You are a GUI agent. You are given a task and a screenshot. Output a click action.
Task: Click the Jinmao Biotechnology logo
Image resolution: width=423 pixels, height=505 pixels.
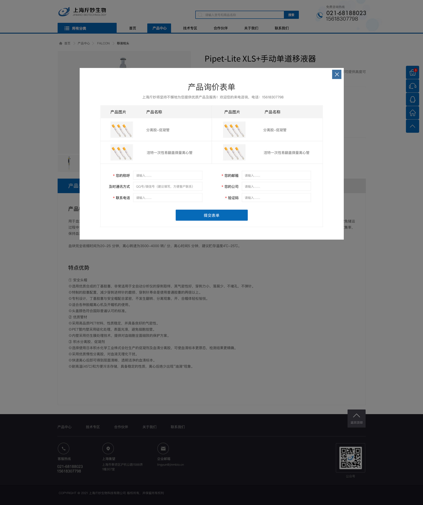(x=82, y=12)
